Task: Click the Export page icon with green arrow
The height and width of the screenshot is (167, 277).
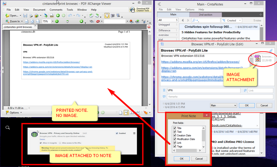Action: pyautogui.click(x=46, y=15)
